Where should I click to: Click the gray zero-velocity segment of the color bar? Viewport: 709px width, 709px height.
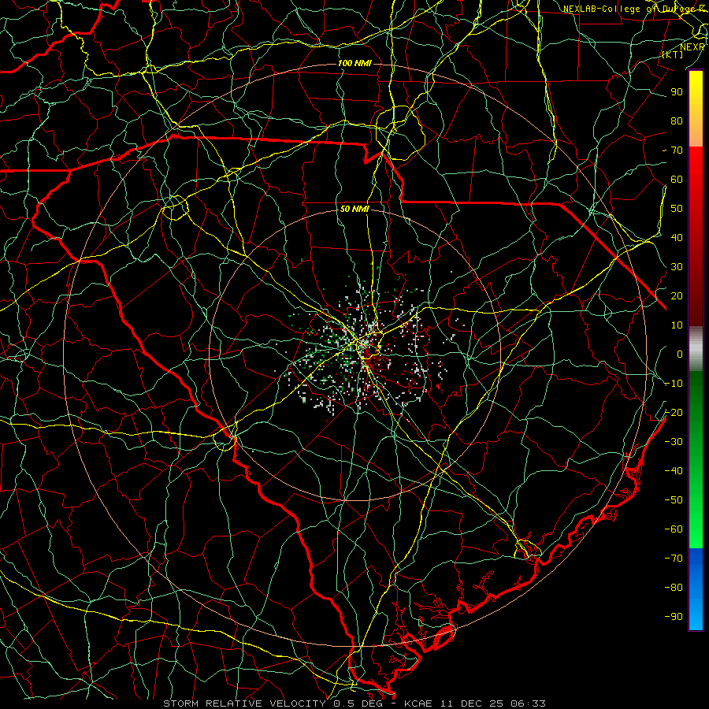click(x=696, y=349)
